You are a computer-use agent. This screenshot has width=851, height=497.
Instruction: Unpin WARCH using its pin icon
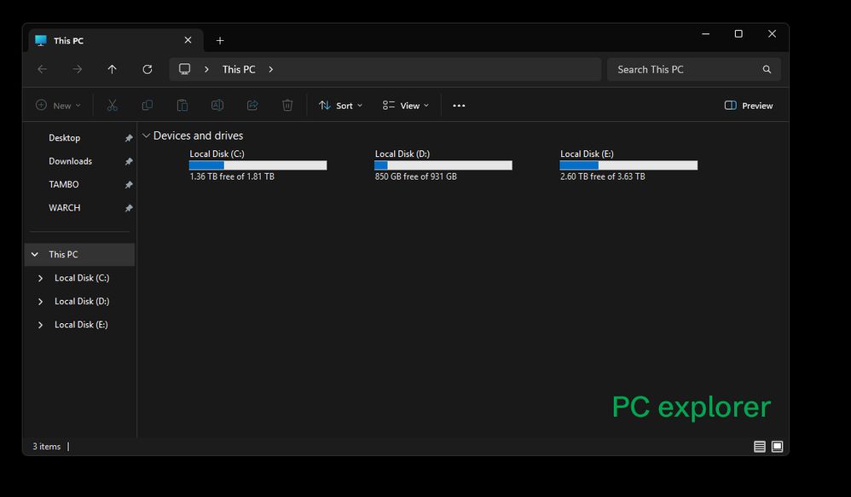pyautogui.click(x=129, y=208)
